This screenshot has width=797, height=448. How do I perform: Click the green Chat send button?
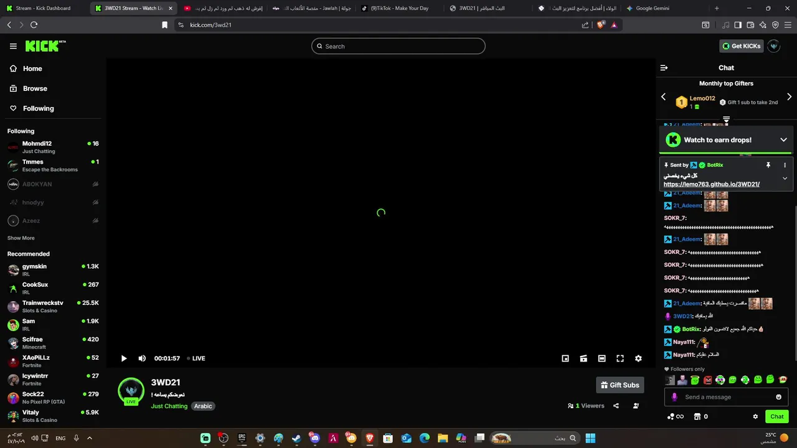pos(777,417)
